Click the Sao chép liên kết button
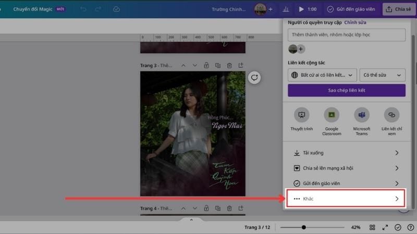The width and height of the screenshot is (417, 234). click(x=346, y=90)
